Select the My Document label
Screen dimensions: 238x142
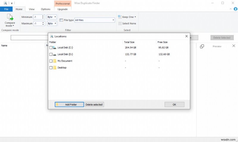65,61
